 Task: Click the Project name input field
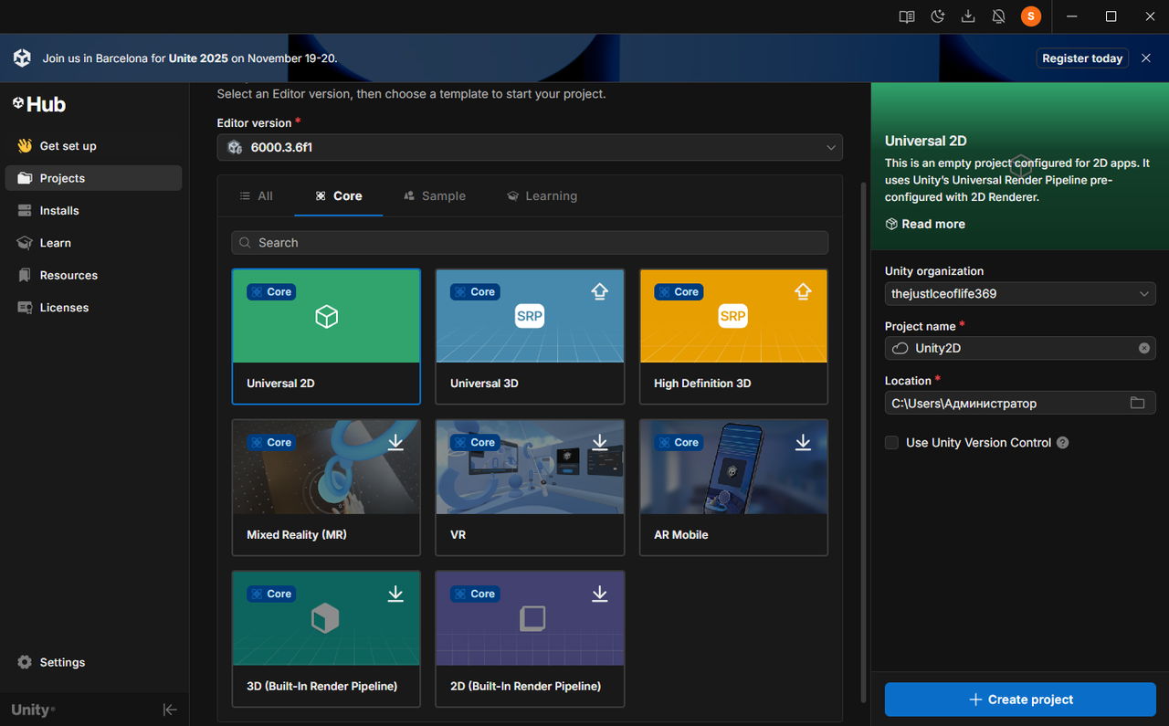[x=1020, y=348]
